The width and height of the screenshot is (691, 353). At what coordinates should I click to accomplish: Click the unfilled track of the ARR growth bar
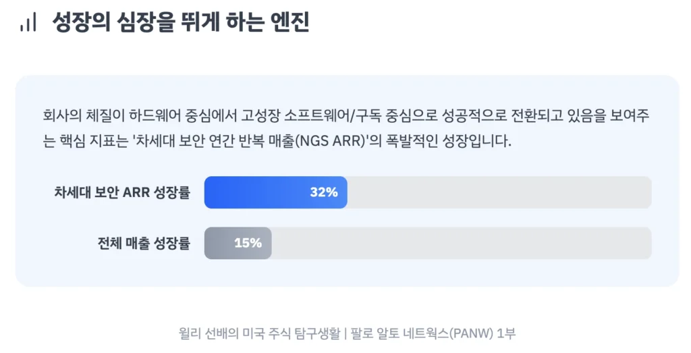499,192
